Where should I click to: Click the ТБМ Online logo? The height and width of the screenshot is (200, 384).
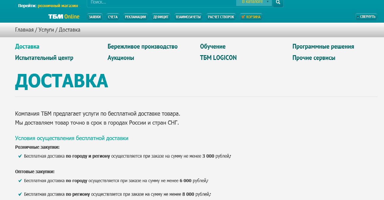click(64, 17)
